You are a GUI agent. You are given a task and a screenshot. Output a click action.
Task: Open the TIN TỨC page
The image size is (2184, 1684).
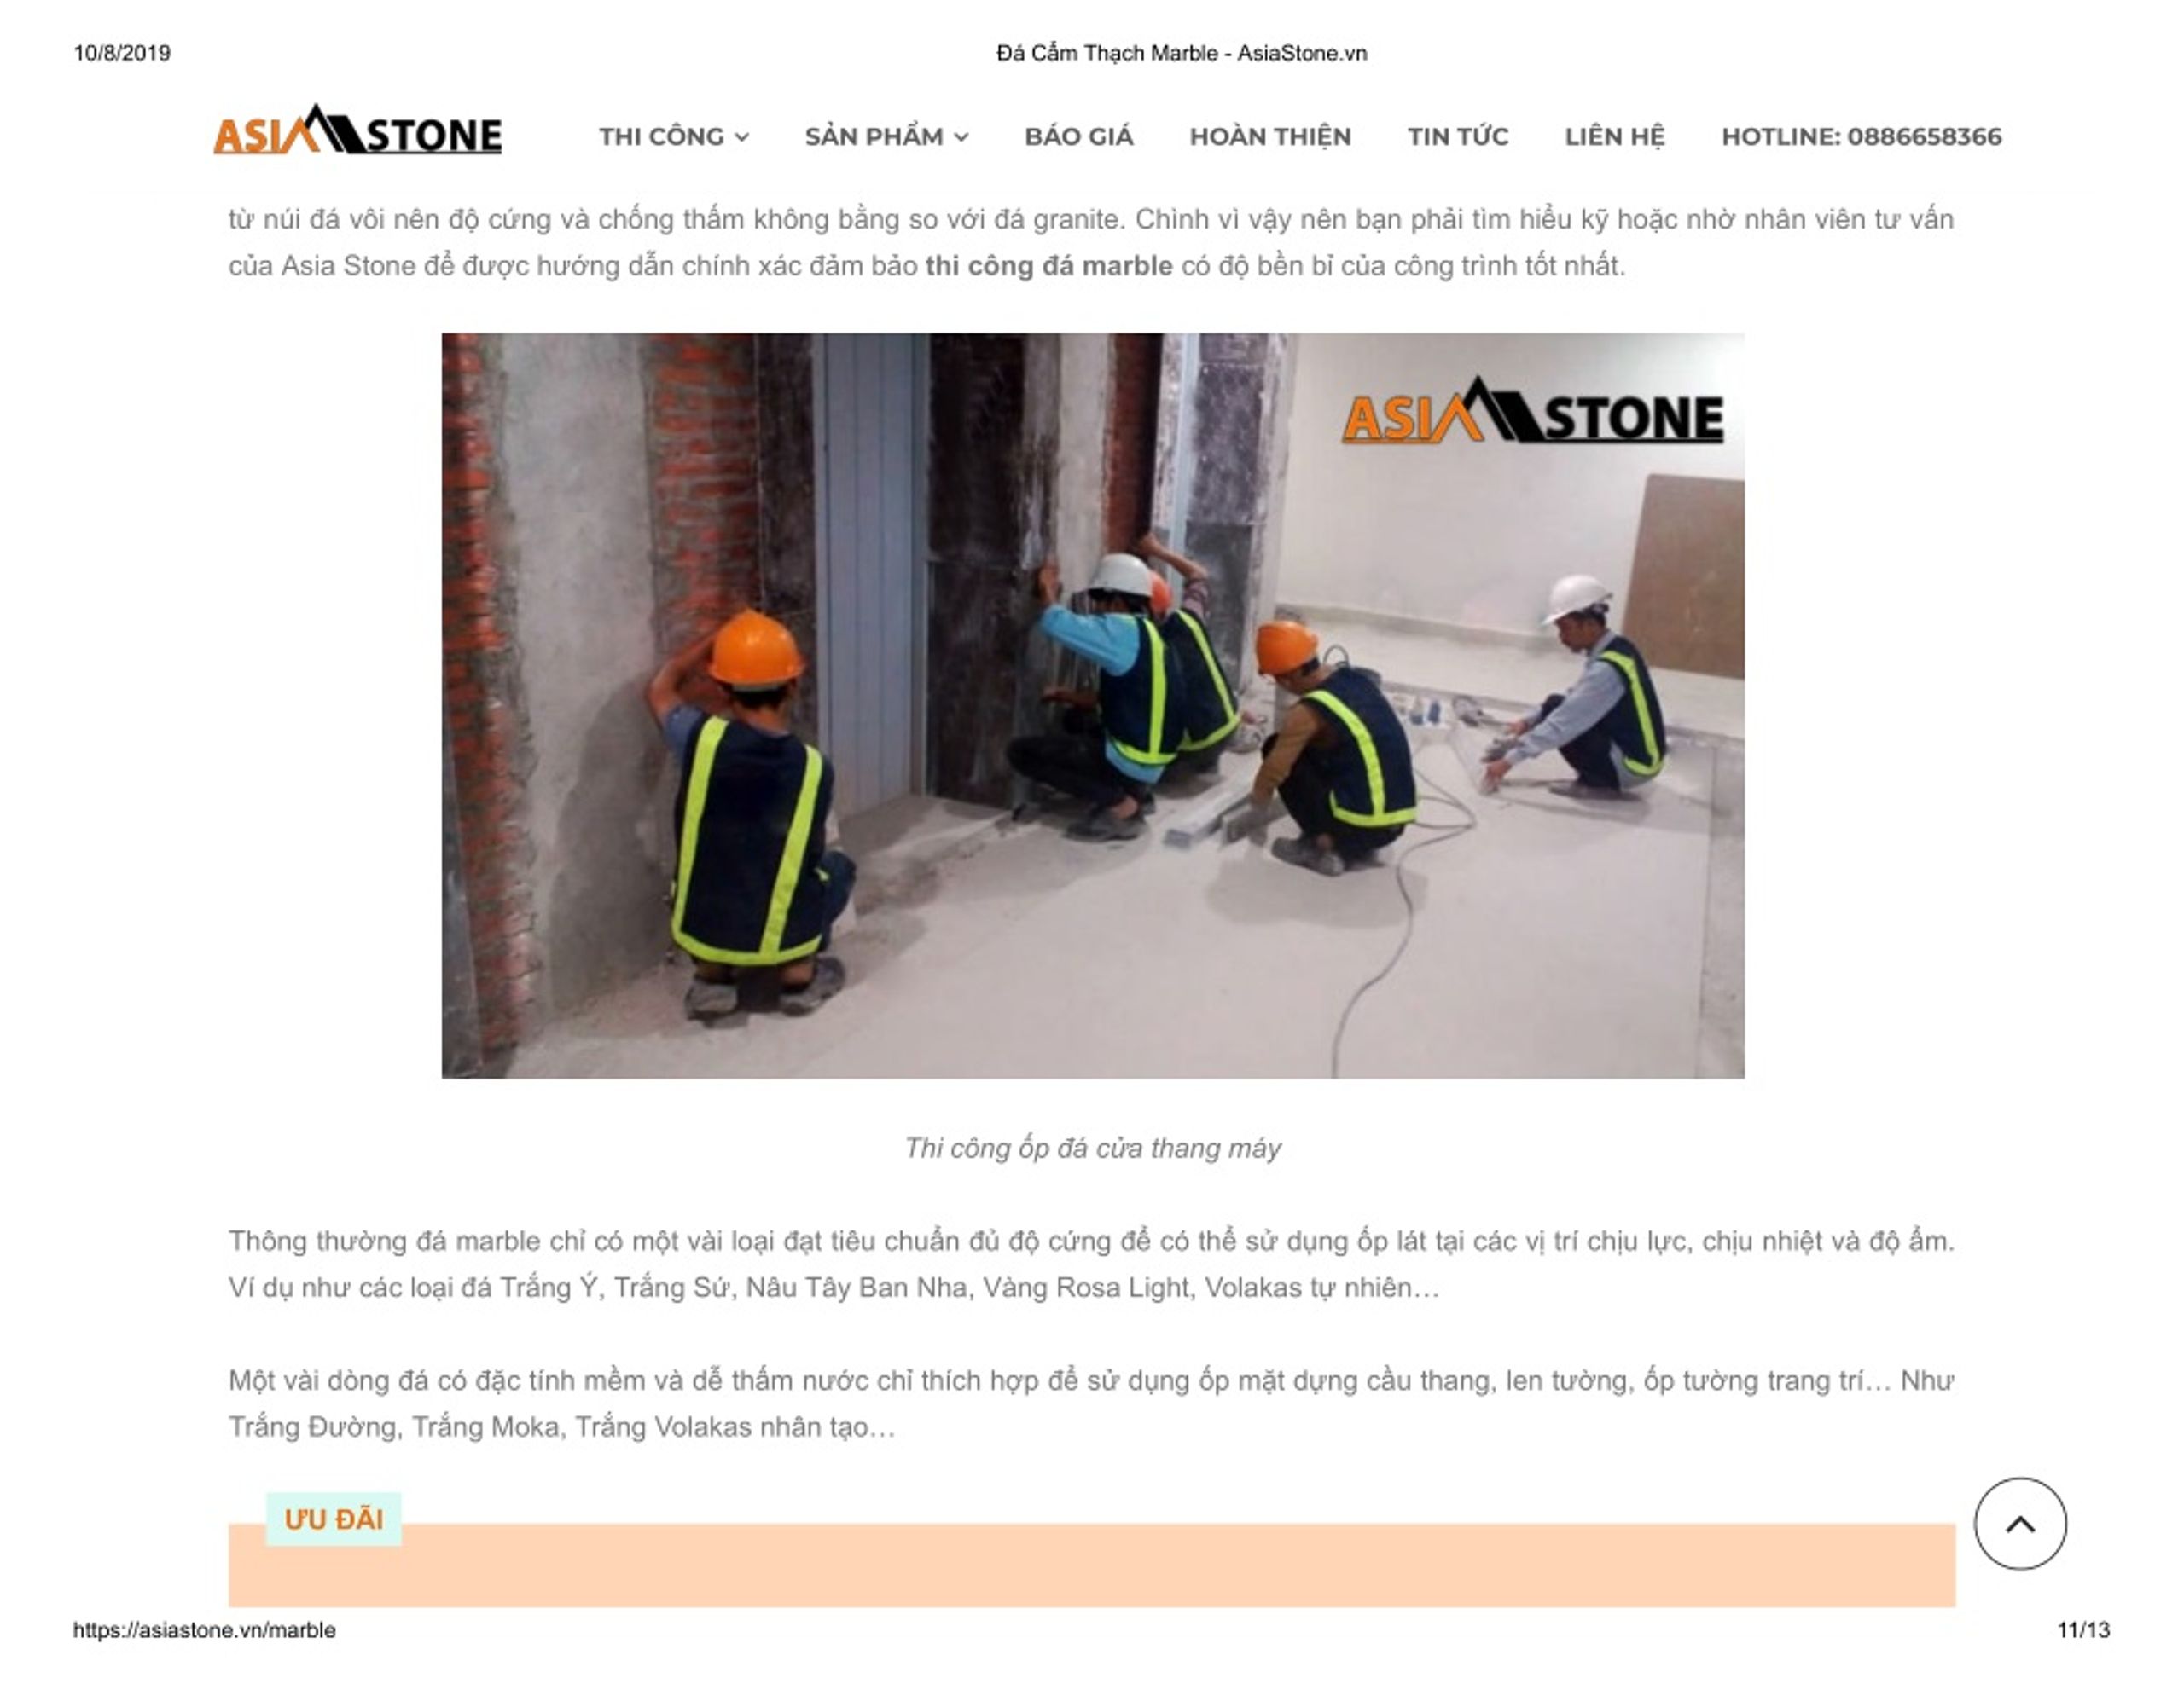click(x=1457, y=137)
